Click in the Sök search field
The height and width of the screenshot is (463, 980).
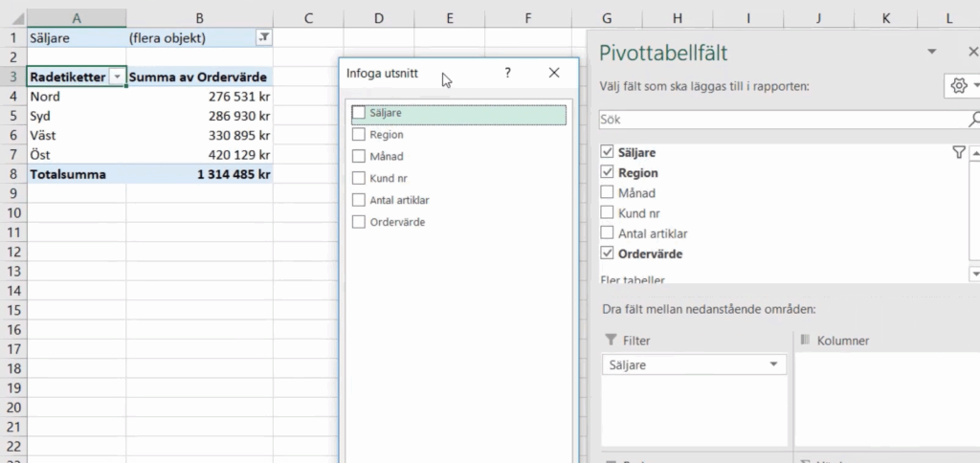pos(780,120)
